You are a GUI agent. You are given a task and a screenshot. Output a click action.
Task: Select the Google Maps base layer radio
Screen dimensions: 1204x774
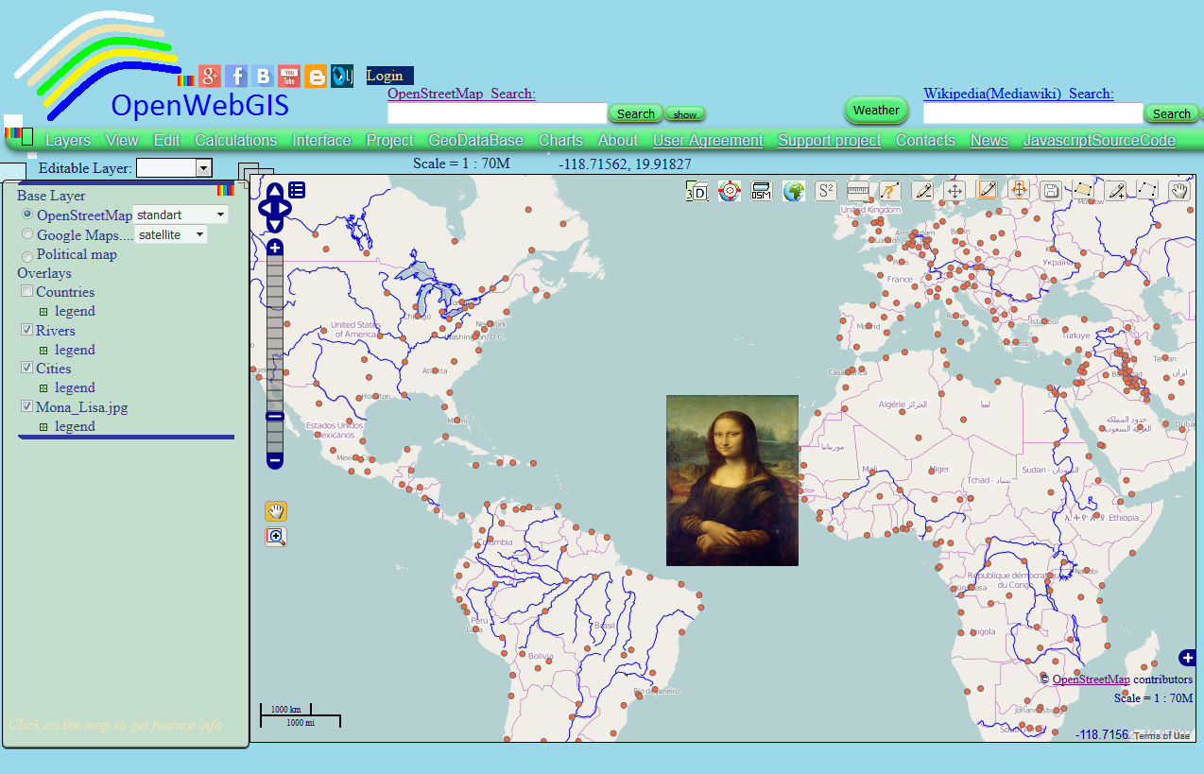[27, 234]
